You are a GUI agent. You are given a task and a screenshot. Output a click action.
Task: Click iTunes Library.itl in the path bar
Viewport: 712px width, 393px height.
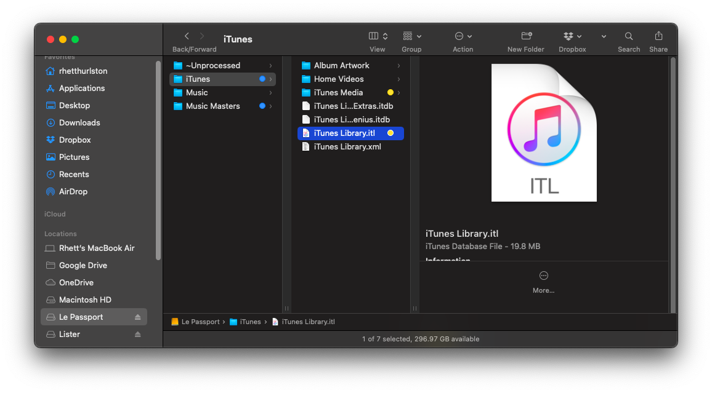303,322
